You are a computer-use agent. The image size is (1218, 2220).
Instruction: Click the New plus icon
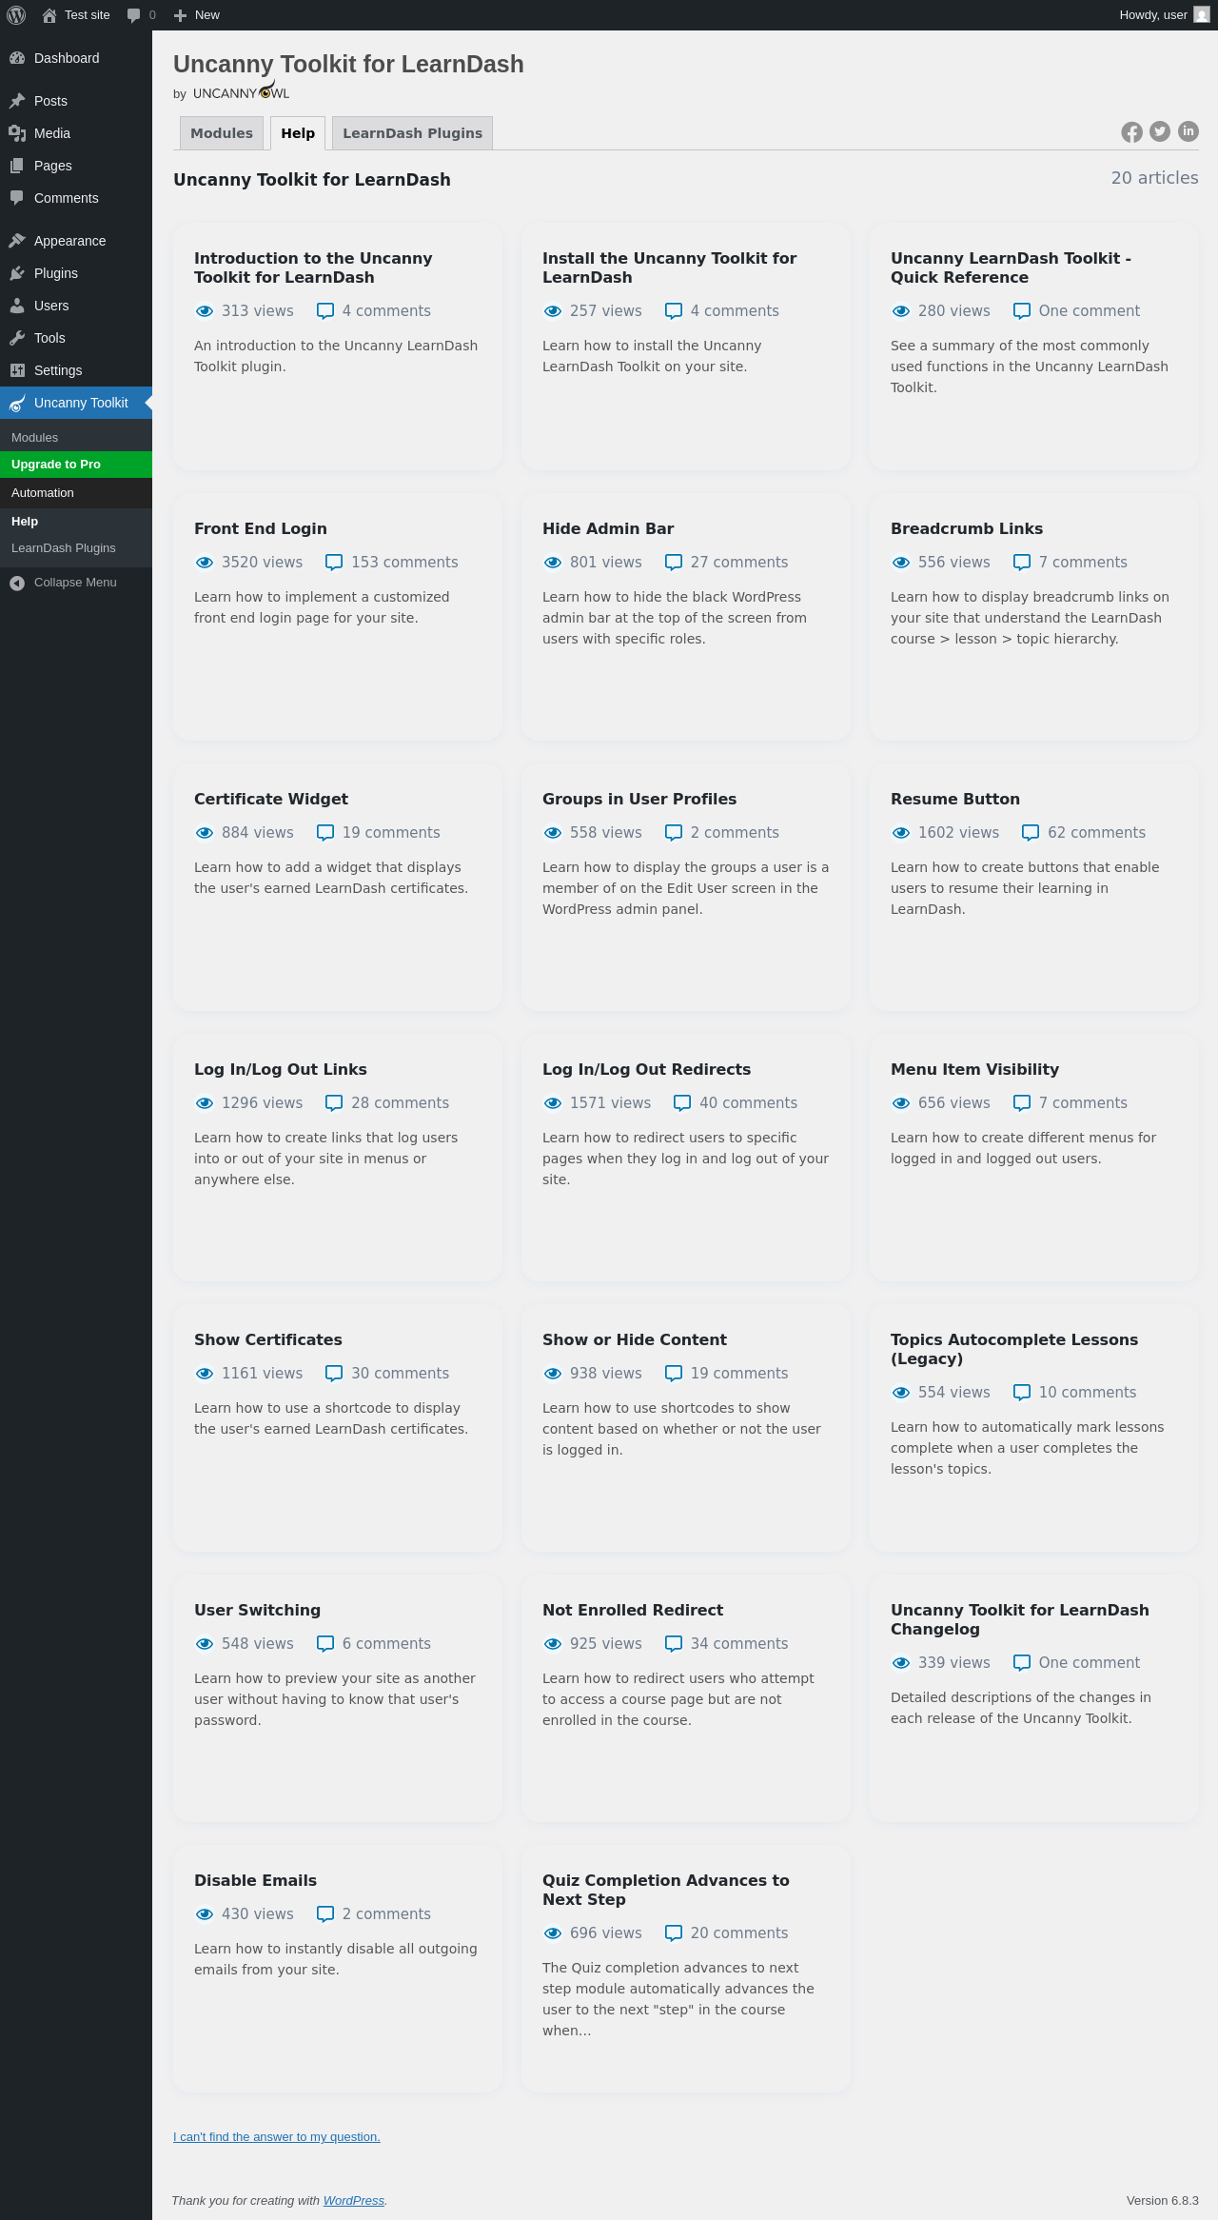[x=180, y=15]
